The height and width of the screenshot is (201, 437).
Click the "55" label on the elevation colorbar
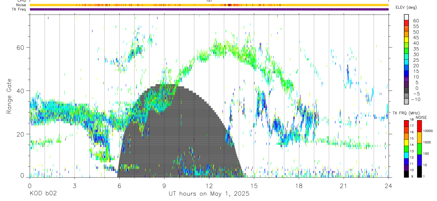click(416, 26)
